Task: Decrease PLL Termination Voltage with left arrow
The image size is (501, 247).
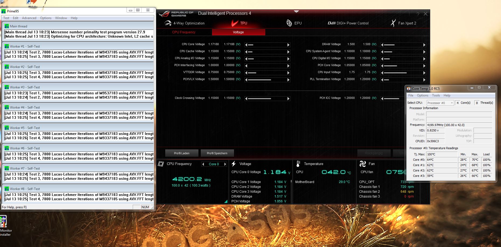Action: (382, 80)
